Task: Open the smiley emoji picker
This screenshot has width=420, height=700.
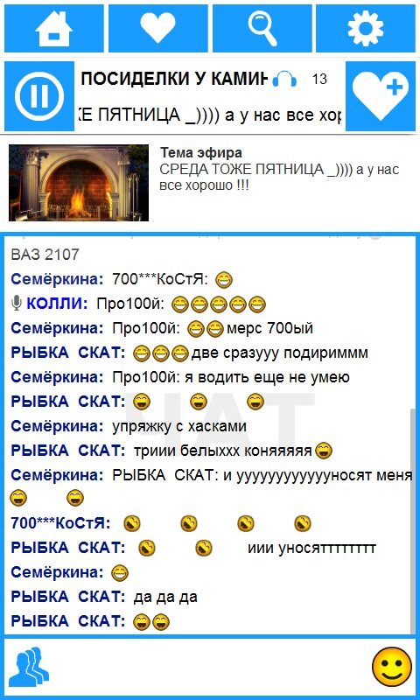Action: point(391,667)
